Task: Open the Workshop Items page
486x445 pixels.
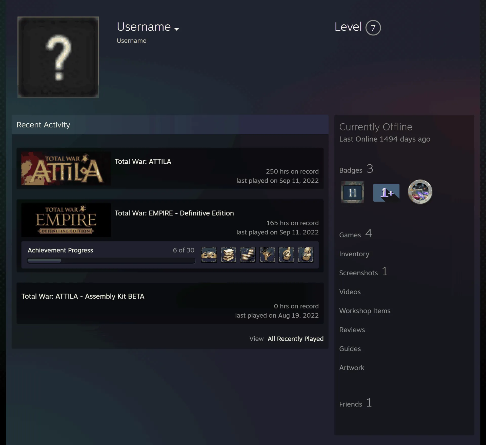Action: [x=365, y=311]
